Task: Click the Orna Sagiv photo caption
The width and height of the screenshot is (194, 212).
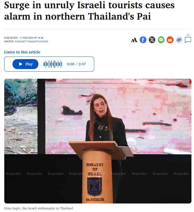Action: [x=39, y=208]
